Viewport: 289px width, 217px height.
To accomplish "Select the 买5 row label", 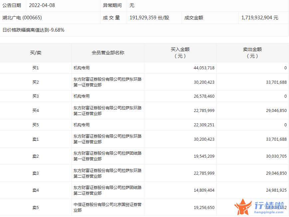I will click(x=36, y=125).
